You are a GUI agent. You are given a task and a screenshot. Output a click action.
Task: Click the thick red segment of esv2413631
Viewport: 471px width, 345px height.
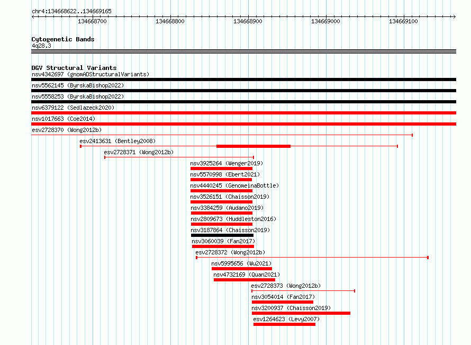click(x=253, y=146)
